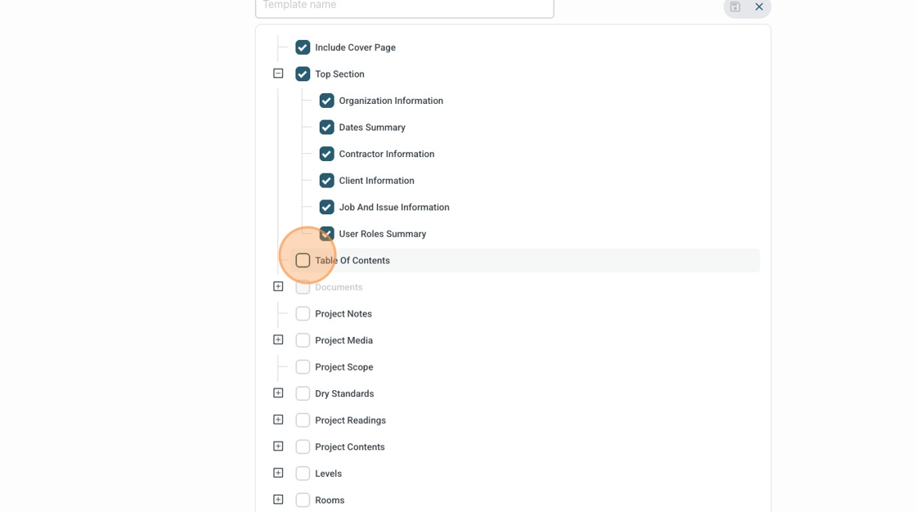
Task: Click the X icon to cancel template
Action: pyautogui.click(x=759, y=7)
